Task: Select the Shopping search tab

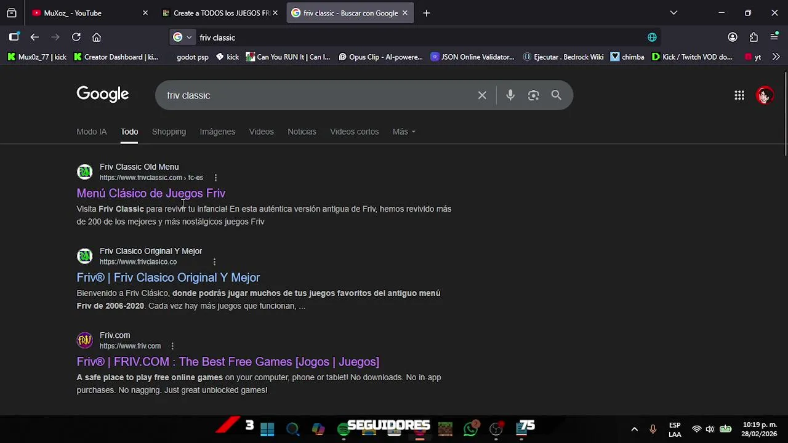Action: click(169, 132)
